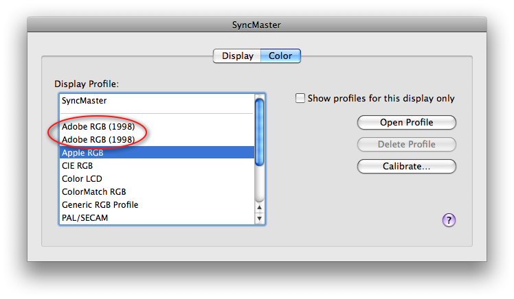Switch to the Display tab
Screen dimensions: 514x299
(237, 56)
